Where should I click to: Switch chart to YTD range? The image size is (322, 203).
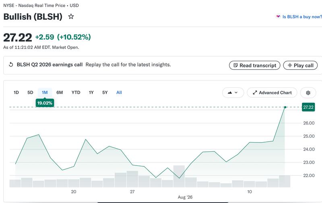pyautogui.click(x=76, y=93)
